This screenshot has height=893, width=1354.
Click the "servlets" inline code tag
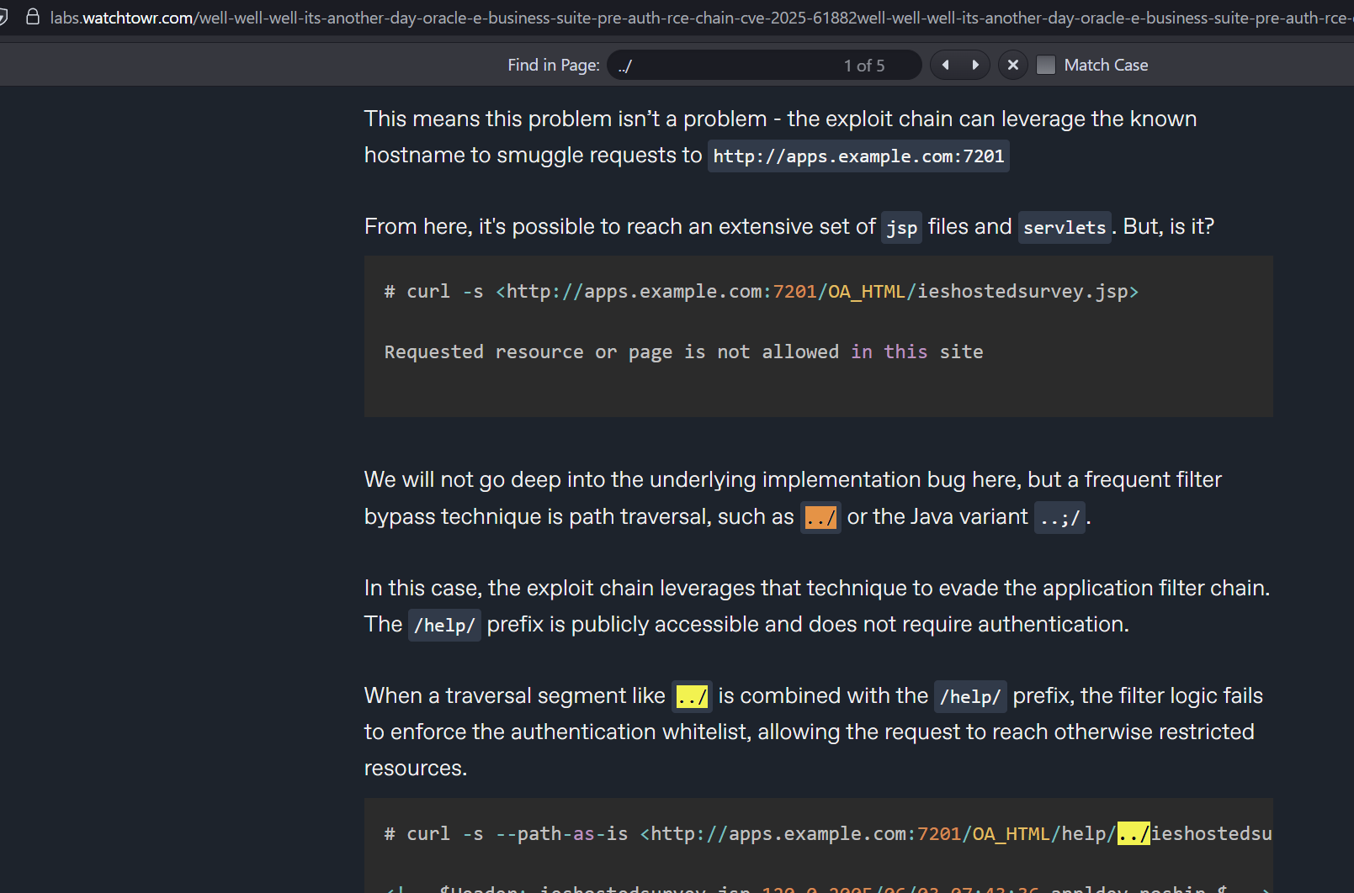[1065, 228]
